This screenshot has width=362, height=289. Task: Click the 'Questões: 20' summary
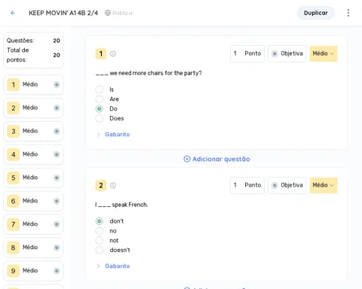point(33,41)
